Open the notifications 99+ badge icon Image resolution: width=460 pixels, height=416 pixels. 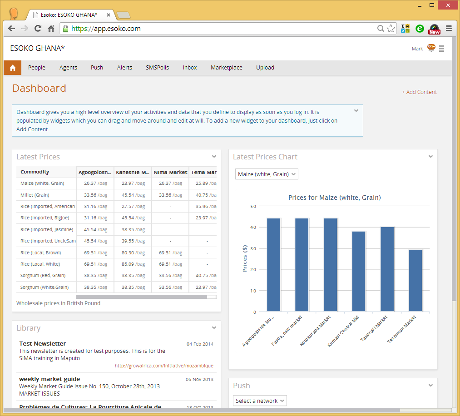(431, 48)
